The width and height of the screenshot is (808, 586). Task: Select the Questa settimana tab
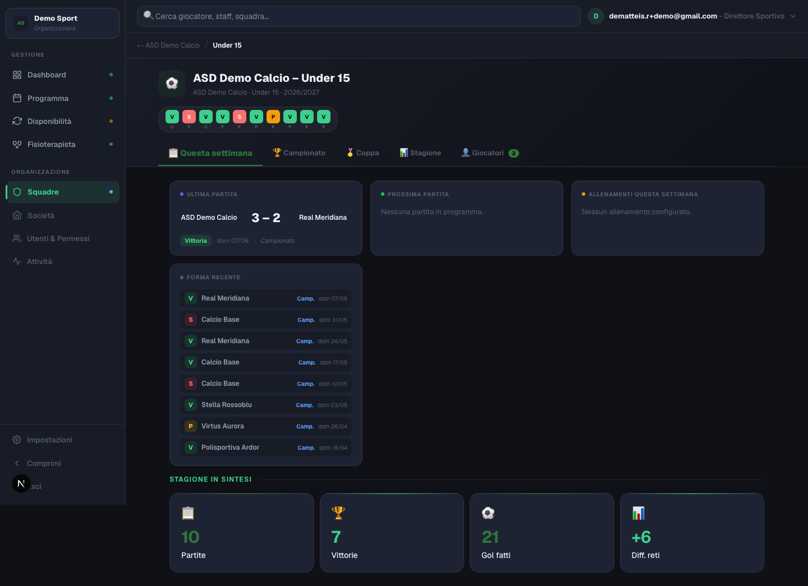(210, 153)
